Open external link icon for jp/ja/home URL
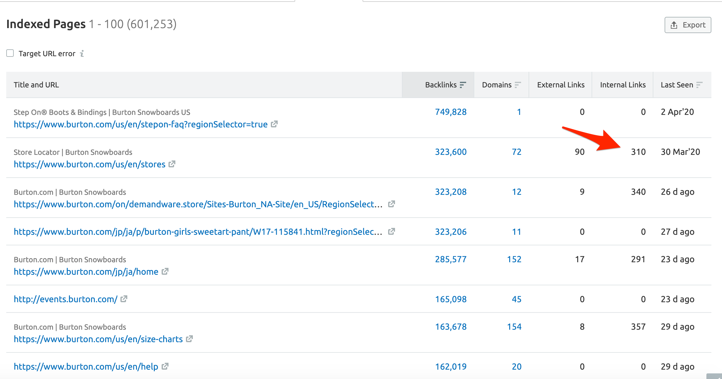Image resolution: width=722 pixels, height=379 pixels. [x=165, y=271]
